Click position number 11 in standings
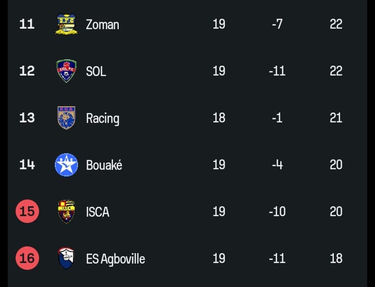The image size is (375, 287). tap(27, 24)
